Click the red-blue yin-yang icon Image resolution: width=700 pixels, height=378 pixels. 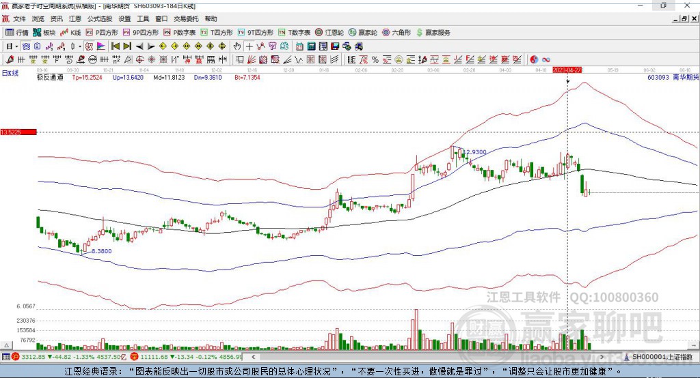534,59
